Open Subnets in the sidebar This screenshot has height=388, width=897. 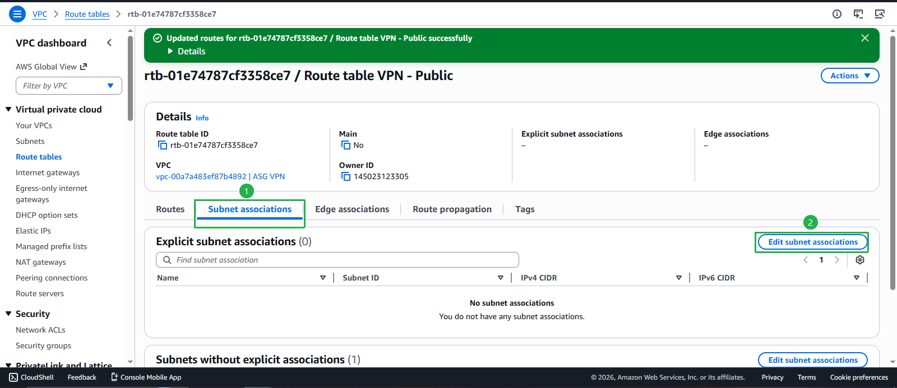pos(30,141)
